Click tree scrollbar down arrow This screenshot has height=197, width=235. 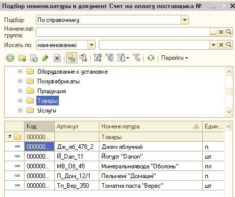(x=229, y=112)
